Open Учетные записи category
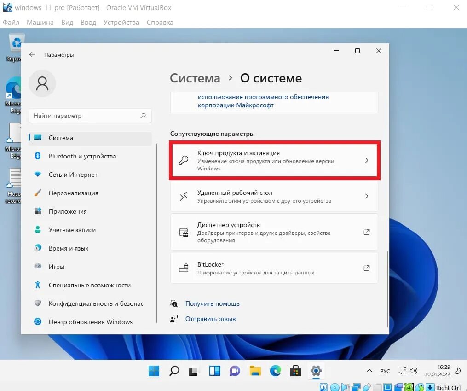 90,230
